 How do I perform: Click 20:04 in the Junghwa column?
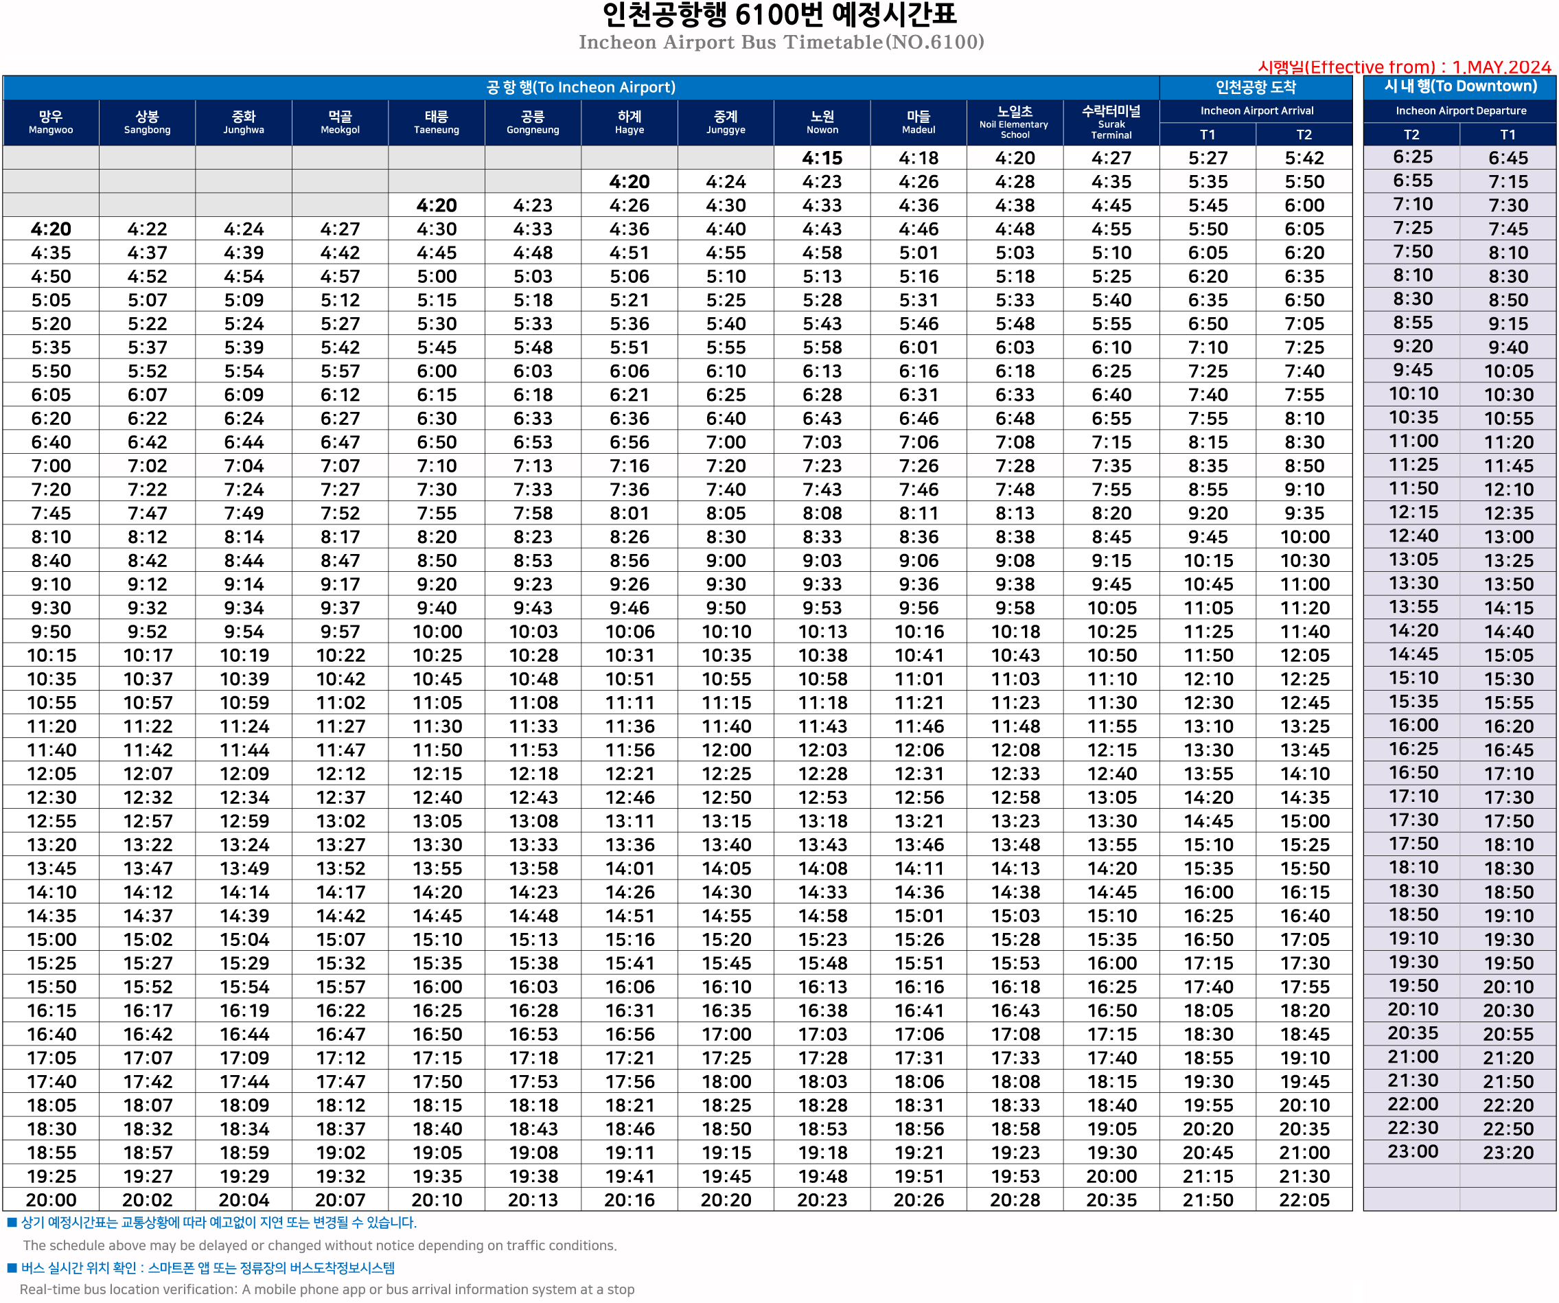click(x=244, y=1201)
